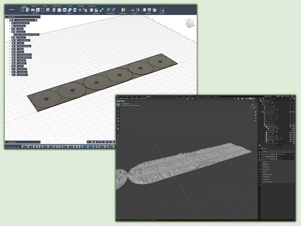
Task: Select the Move/Copy tool in Modify group
Action: coord(80,10)
